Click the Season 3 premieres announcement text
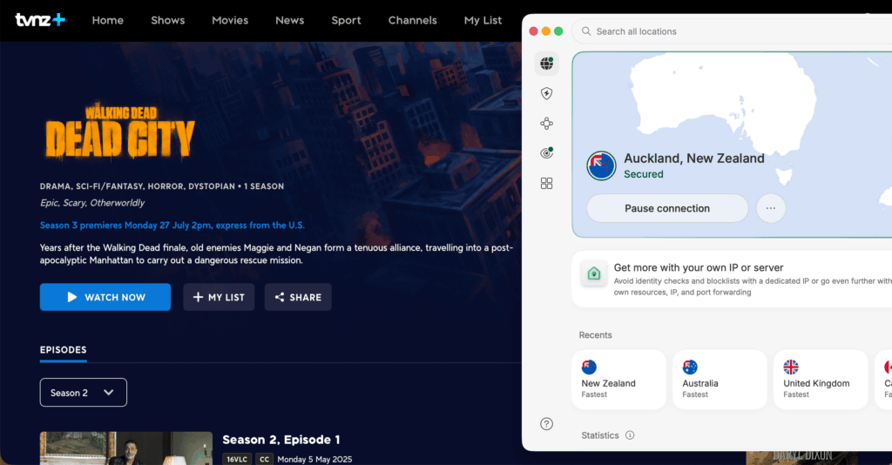The height and width of the screenshot is (465, 892). click(172, 226)
